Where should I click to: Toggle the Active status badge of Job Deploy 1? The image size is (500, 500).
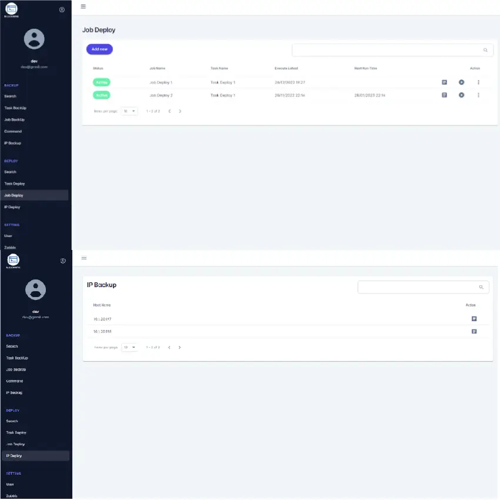click(101, 82)
